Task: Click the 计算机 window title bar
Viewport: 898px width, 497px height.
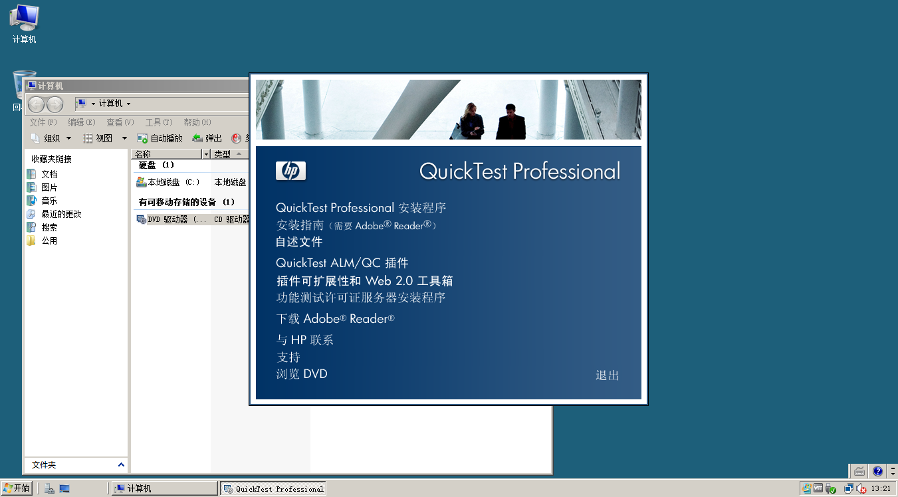Action: pos(136,86)
